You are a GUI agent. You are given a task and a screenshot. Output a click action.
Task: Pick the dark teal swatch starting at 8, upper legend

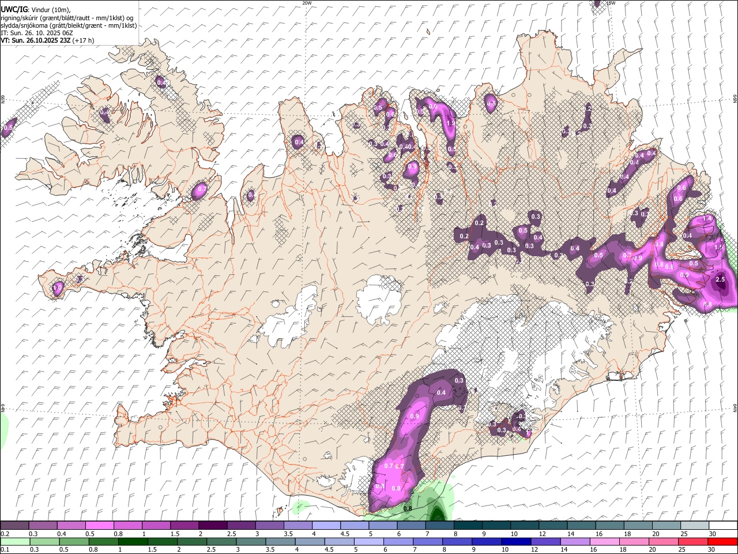point(468,526)
